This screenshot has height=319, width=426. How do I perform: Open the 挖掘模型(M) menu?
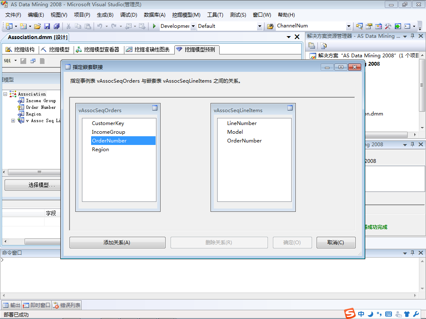click(186, 15)
